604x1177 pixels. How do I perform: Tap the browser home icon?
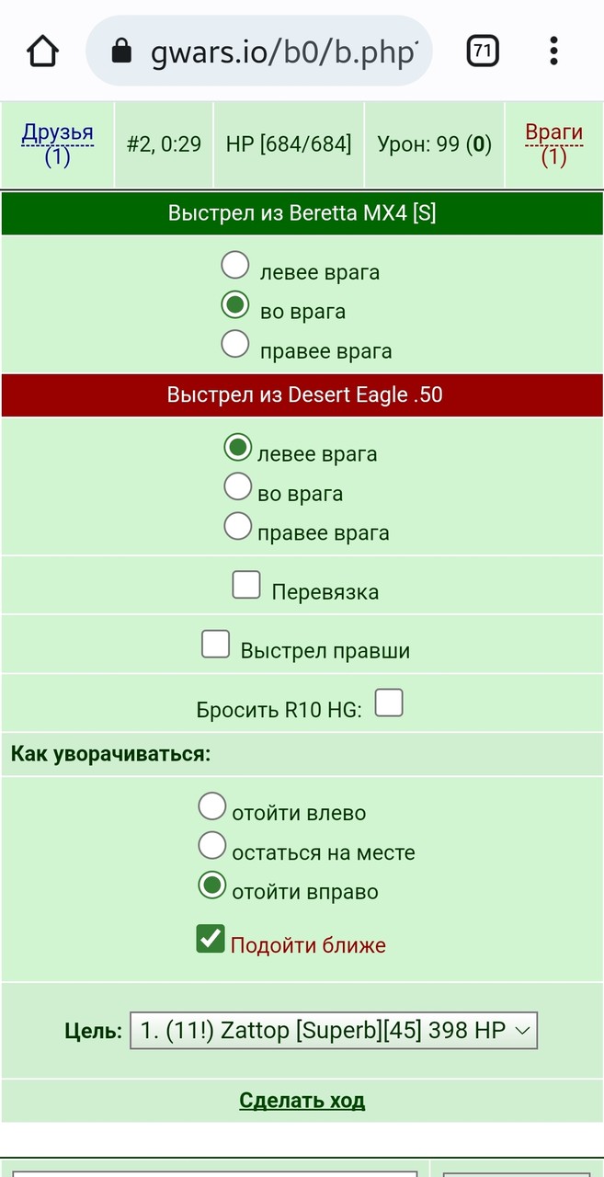(42, 51)
